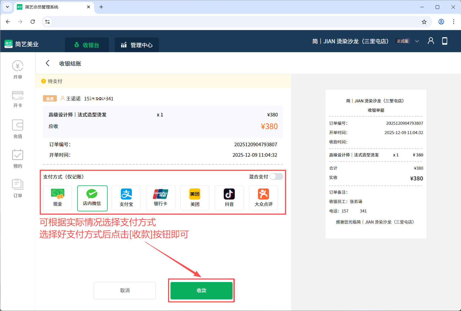Go back using the arrow beside 收银结账
This screenshot has height=311, width=461.
[x=47, y=63]
